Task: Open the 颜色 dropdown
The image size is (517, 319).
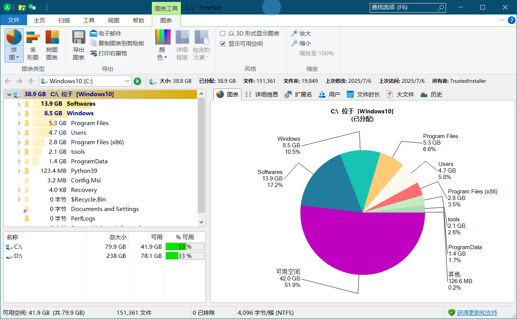Action: pos(162,45)
